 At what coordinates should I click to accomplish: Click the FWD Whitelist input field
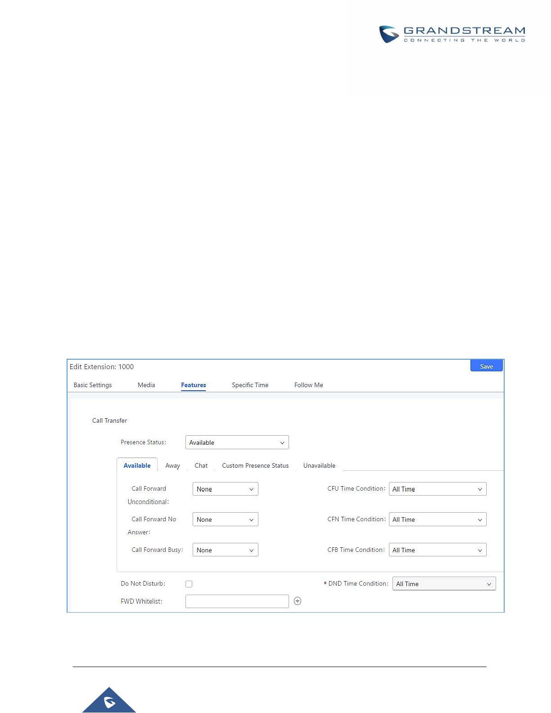point(237,601)
